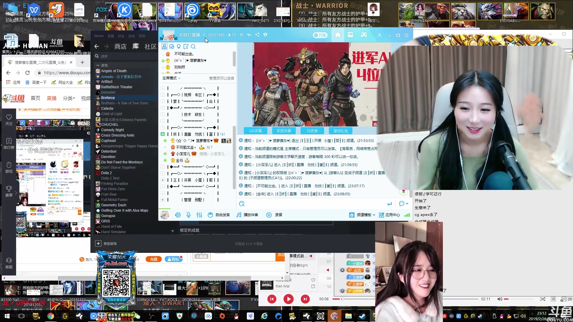Open the 视图 menu in Steam
This screenshot has height=322, width=573.
pyautogui.click(x=111, y=36)
